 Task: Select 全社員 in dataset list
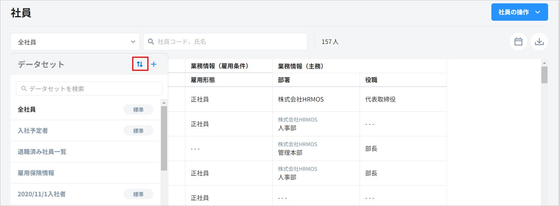tap(27, 110)
